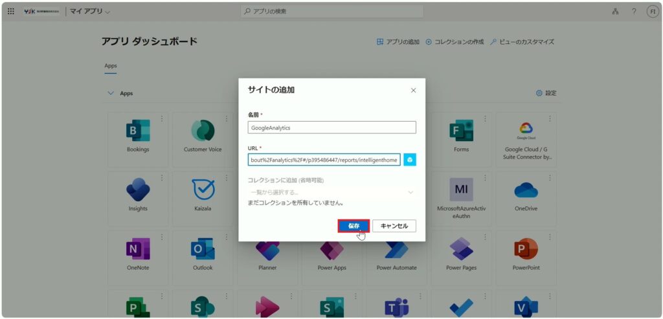Close the サイトの追加 dialog
The height and width of the screenshot is (319, 663).
tap(414, 91)
